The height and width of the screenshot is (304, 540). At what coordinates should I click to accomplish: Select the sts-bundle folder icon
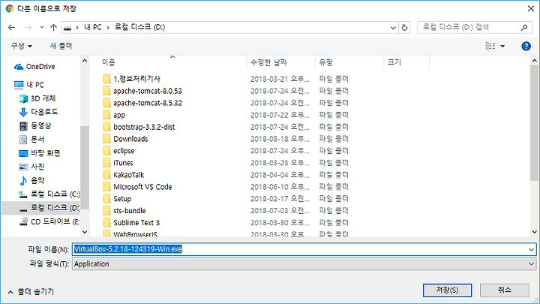(107, 211)
